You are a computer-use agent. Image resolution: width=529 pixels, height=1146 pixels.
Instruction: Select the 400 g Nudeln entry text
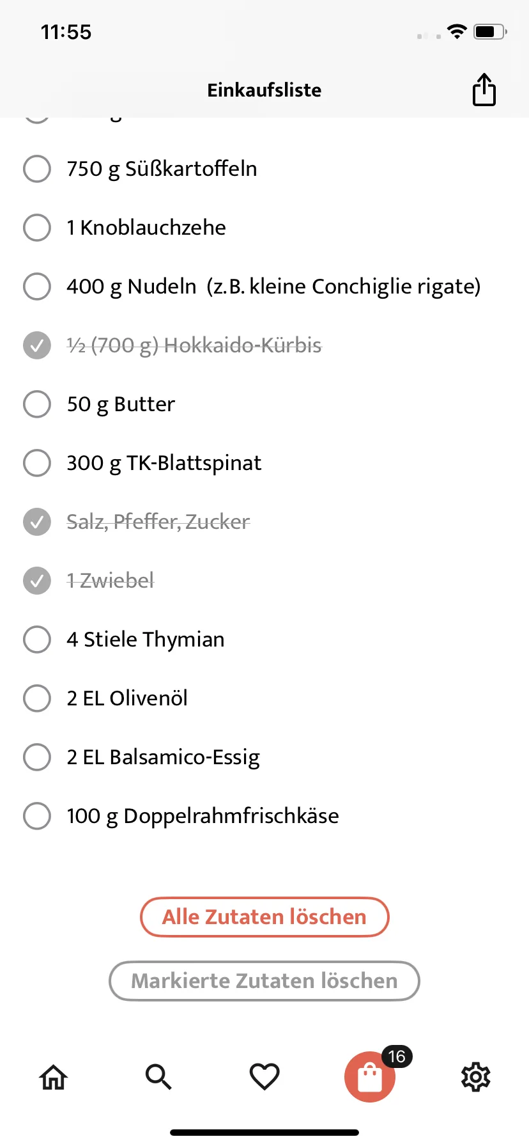point(273,286)
